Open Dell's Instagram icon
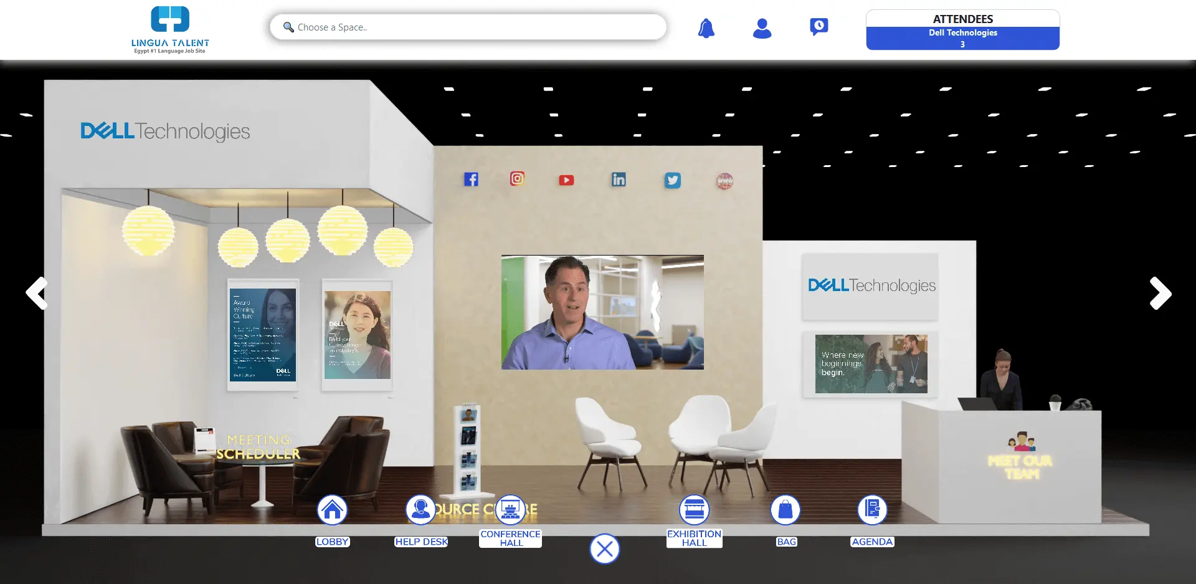This screenshot has height=584, width=1196. (x=517, y=179)
